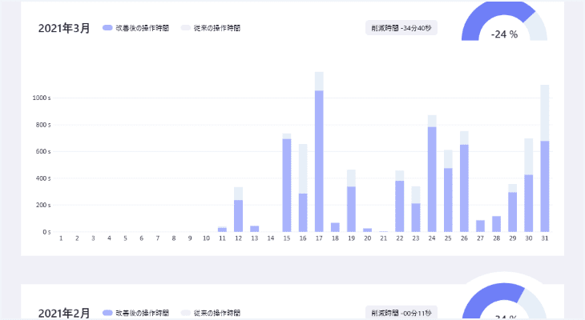
Task: Click the 2021年3月 heading
Action: point(64,28)
